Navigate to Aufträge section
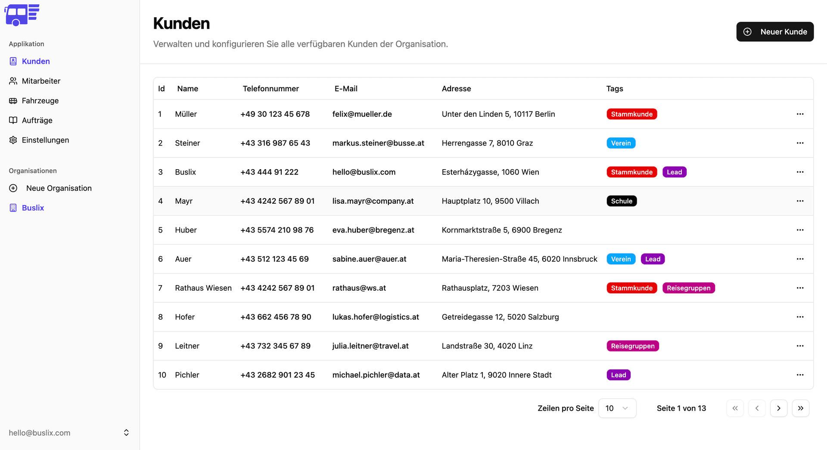Image resolution: width=827 pixels, height=450 pixels. [x=37, y=121]
